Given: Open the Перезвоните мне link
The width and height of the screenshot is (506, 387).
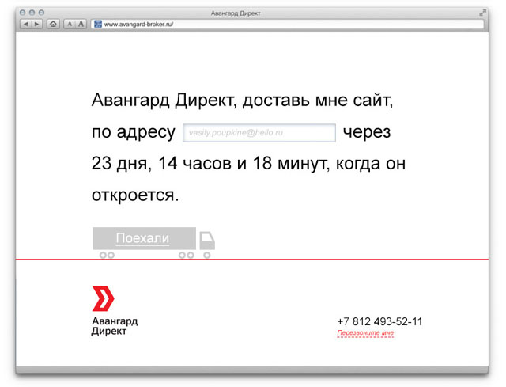Looking at the screenshot, I should click(365, 333).
